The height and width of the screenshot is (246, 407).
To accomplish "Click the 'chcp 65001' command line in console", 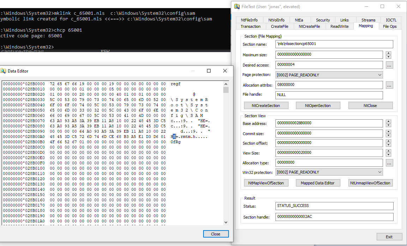I will tap(68, 30).
